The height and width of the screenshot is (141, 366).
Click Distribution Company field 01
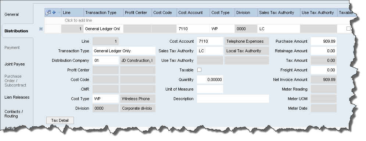(x=105, y=60)
